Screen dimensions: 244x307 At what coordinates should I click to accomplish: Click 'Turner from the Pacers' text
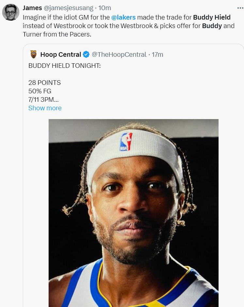point(56,34)
